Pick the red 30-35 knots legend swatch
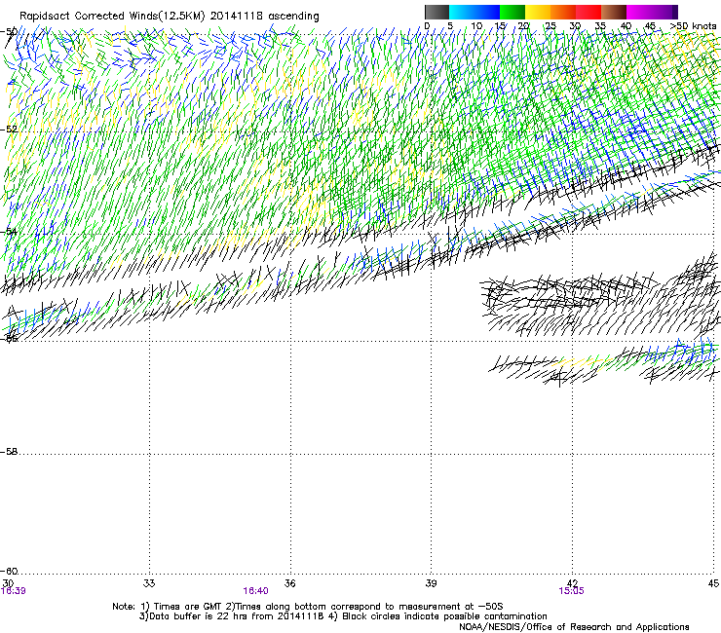The width and height of the screenshot is (721, 633). (x=588, y=12)
